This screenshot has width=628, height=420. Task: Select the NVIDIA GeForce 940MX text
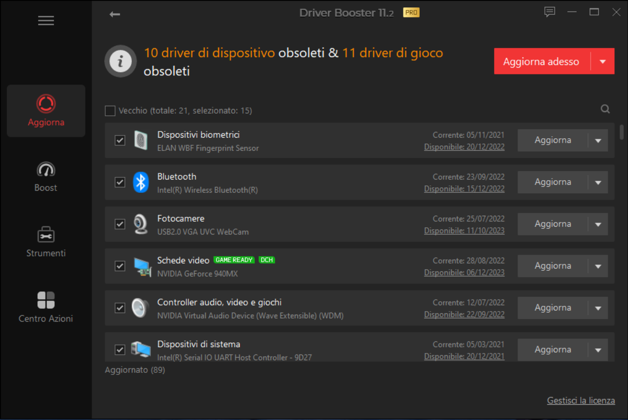[198, 274]
